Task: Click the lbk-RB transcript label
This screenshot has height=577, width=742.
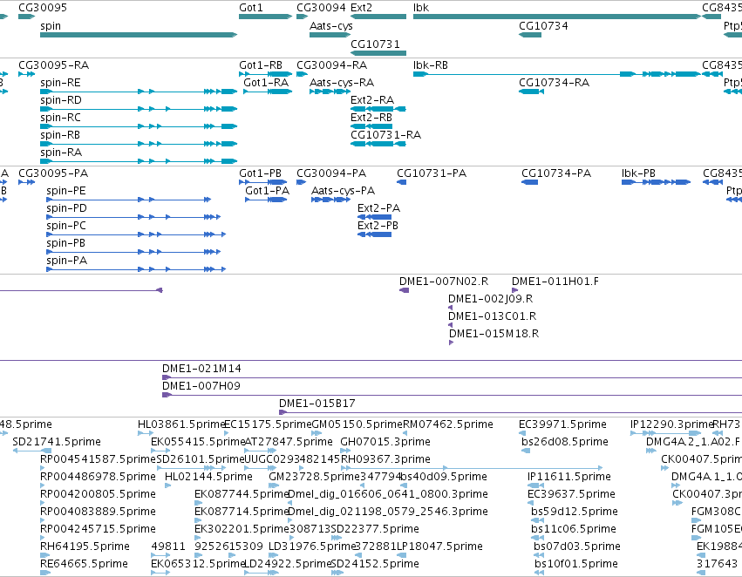Action: point(431,65)
